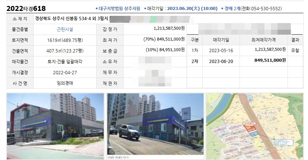
Task: Select case number 2022타경618 heading
Action: (x=26, y=9)
